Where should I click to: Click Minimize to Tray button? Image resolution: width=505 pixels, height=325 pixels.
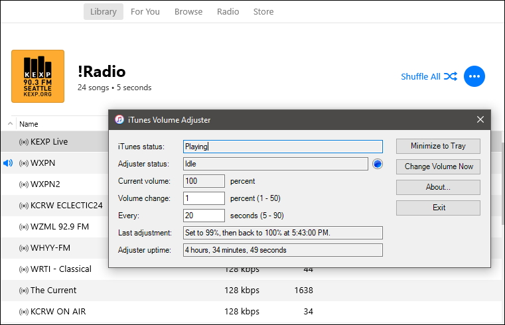point(438,146)
